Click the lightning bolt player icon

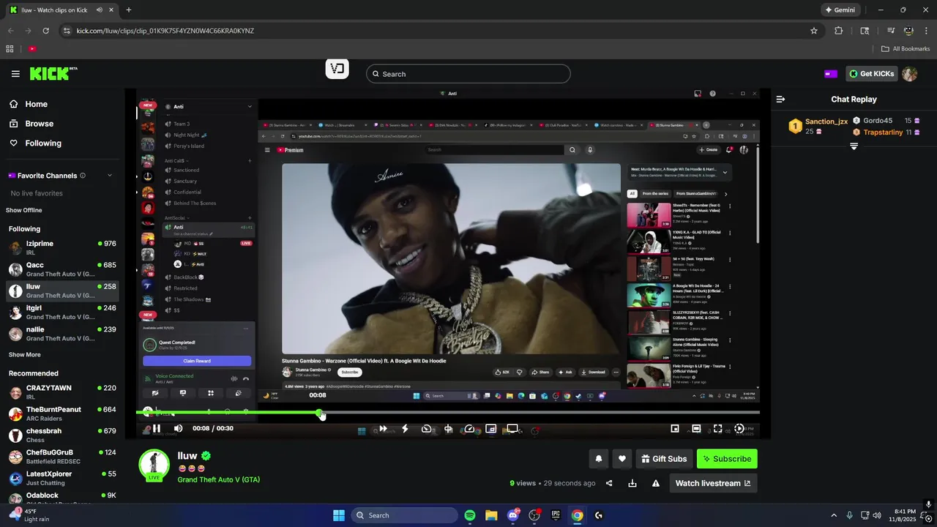[x=405, y=429]
